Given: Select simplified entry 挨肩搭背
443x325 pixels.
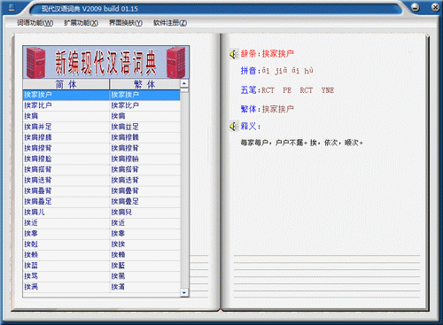Looking at the screenshot, I should 66,169.
